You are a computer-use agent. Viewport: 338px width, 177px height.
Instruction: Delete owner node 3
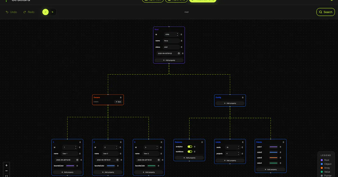[161, 142]
